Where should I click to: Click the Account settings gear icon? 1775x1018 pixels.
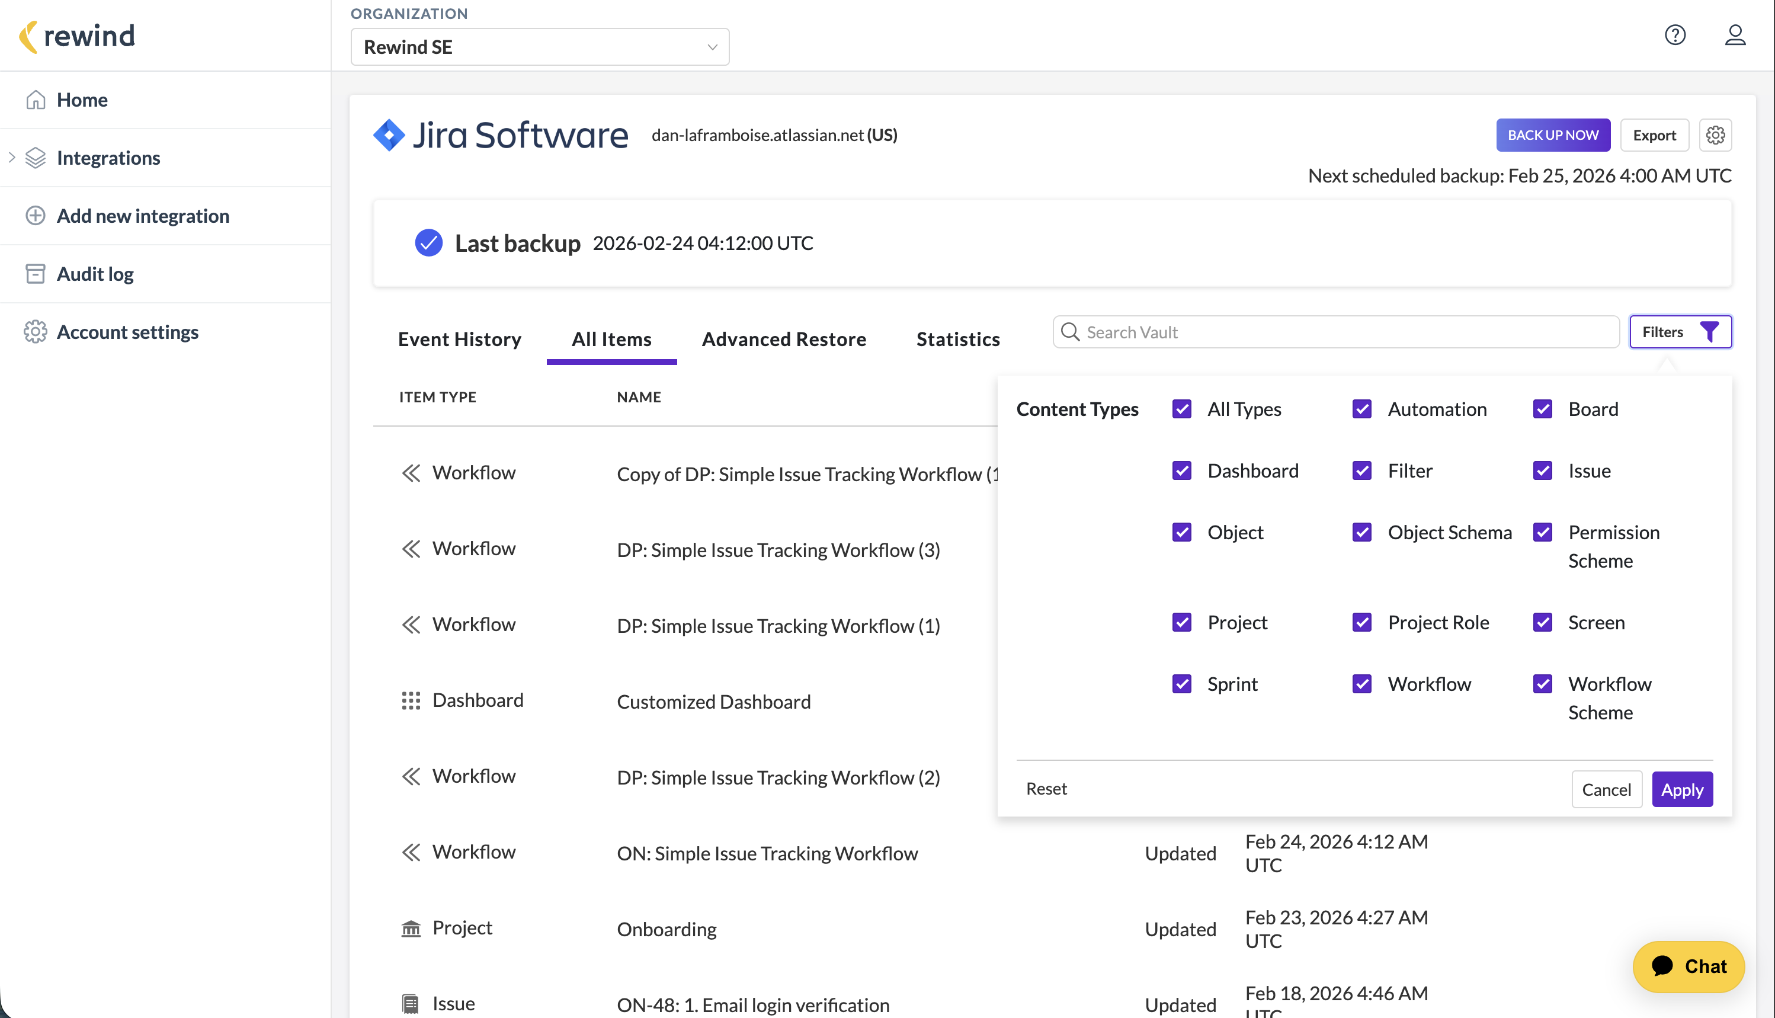[x=35, y=331]
